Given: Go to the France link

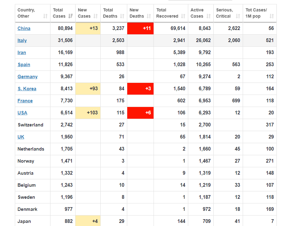Looking at the screenshot, I should click(x=25, y=101).
